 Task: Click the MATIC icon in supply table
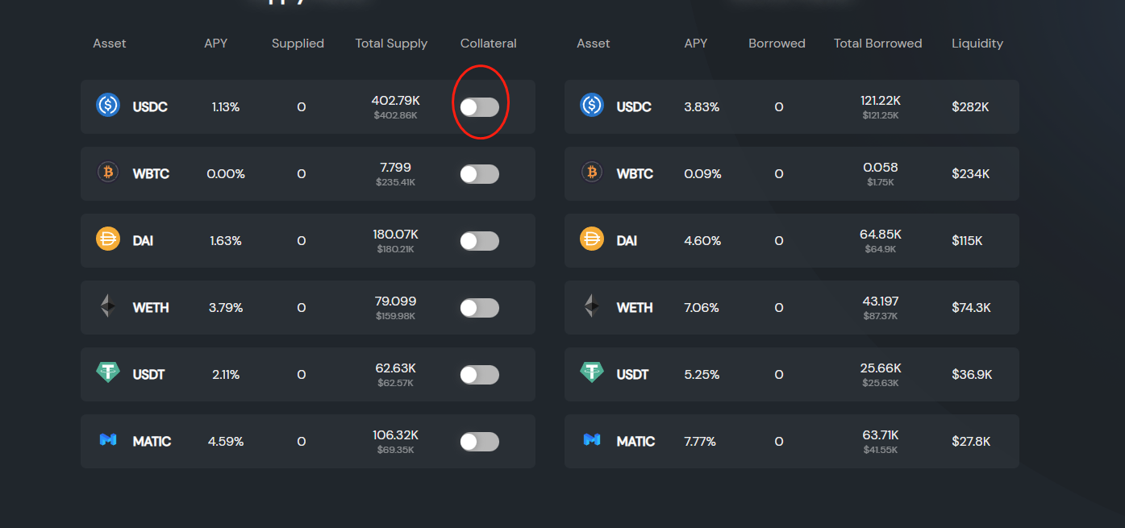point(108,440)
